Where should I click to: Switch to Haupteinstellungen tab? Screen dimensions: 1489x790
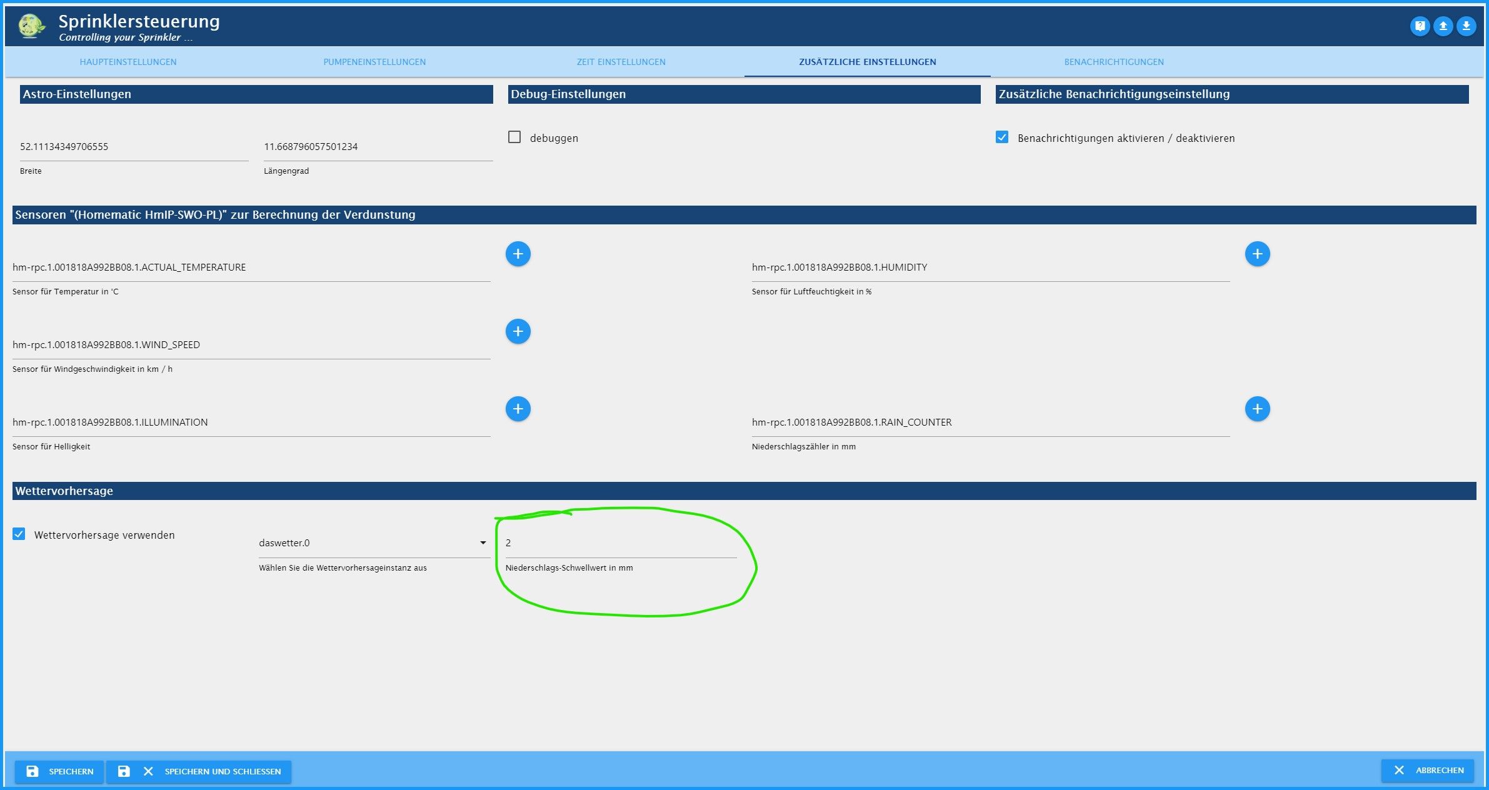coord(128,62)
